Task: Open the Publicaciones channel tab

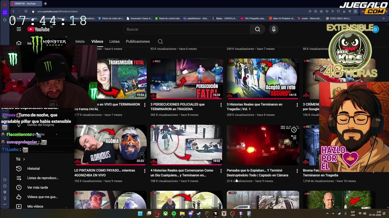Action: 138,41
